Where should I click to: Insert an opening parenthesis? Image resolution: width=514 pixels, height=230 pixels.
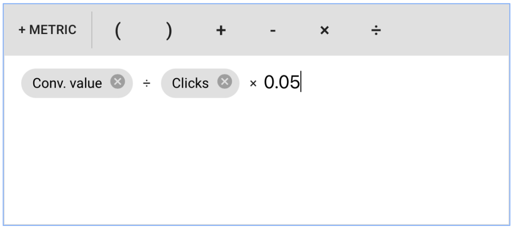pyautogui.click(x=118, y=31)
